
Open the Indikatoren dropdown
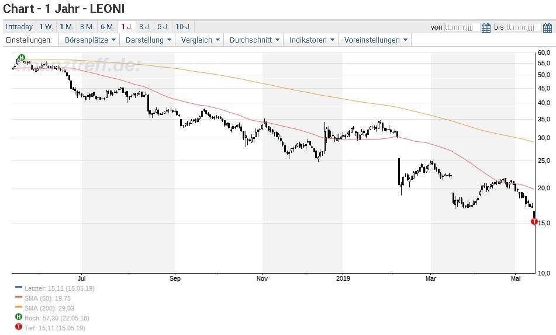click(x=312, y=40)
